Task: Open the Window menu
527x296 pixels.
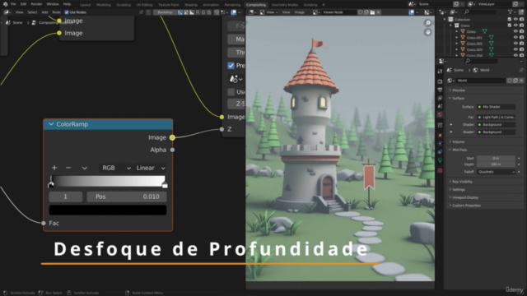Action: coord(53,4)
